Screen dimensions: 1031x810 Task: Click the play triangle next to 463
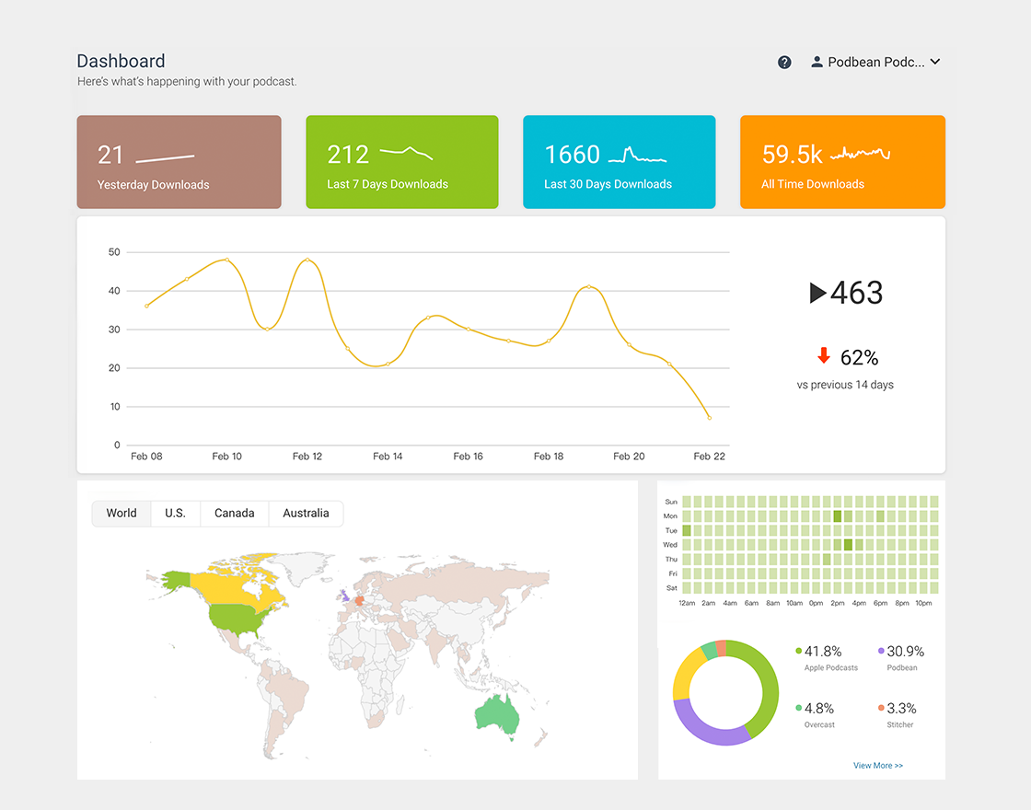tap(816, 293)
